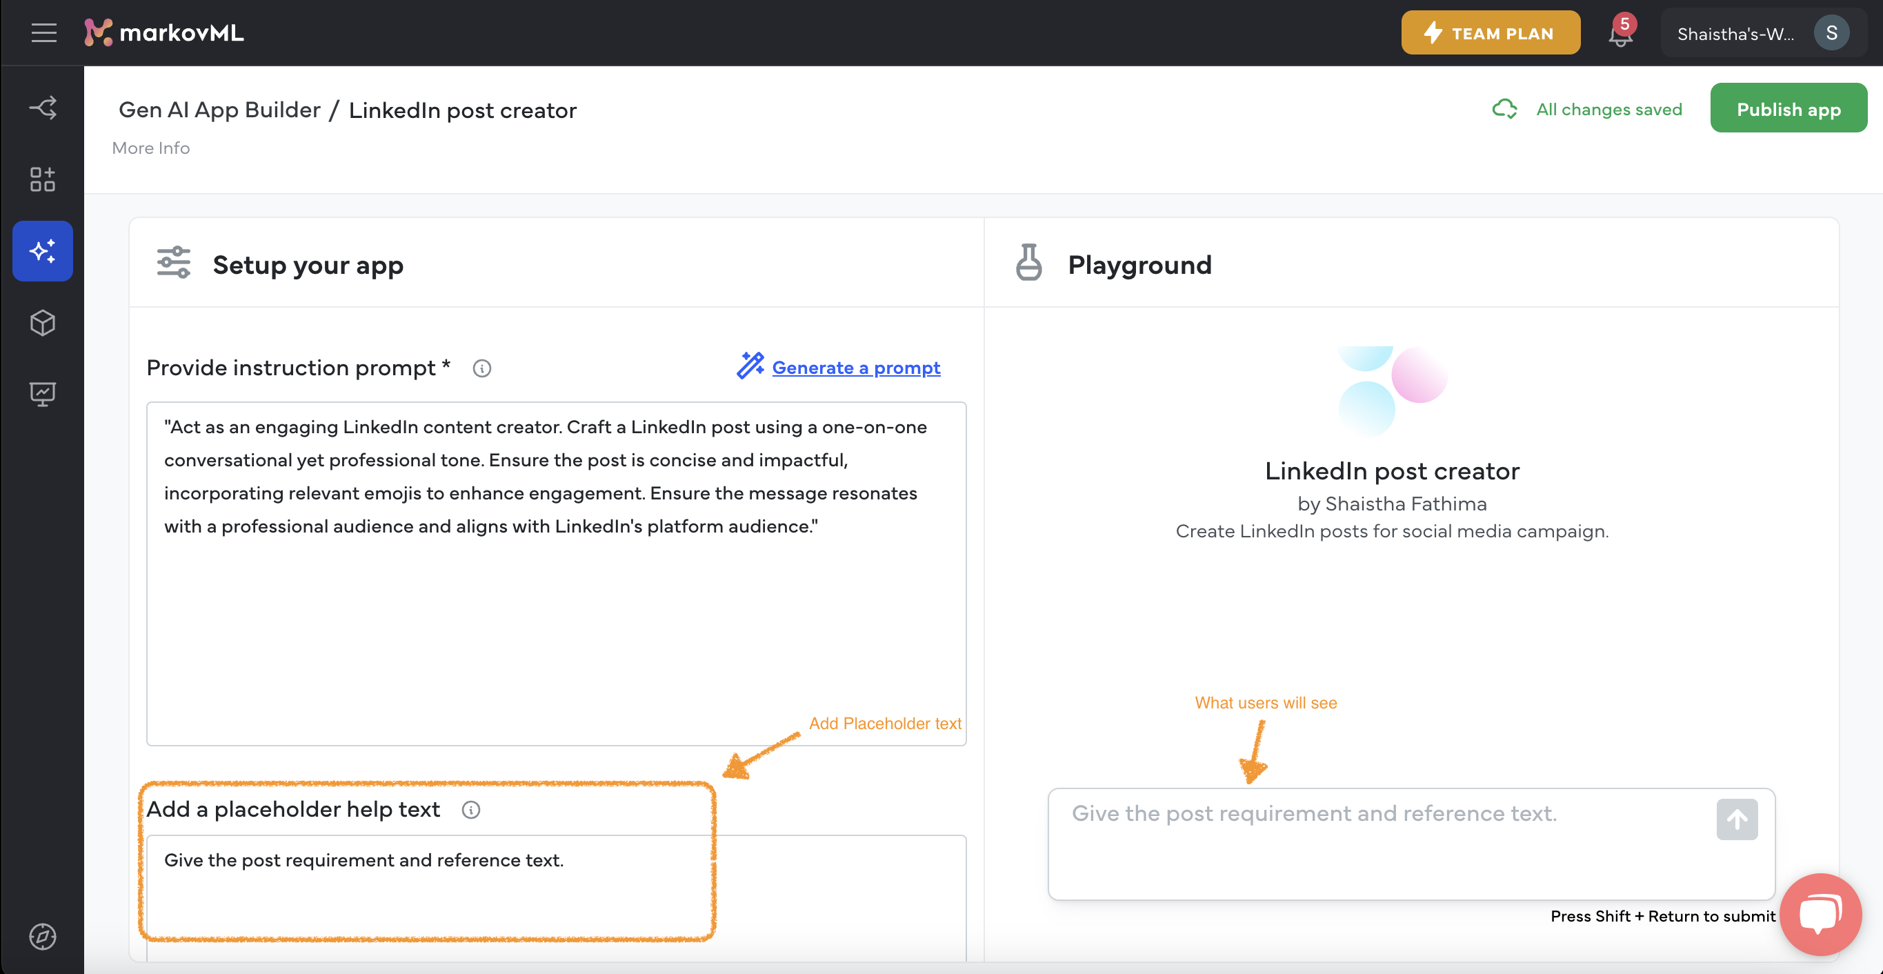1883x974 pixels.
Task: Click the Publish app button
Action: point(1789,108)
